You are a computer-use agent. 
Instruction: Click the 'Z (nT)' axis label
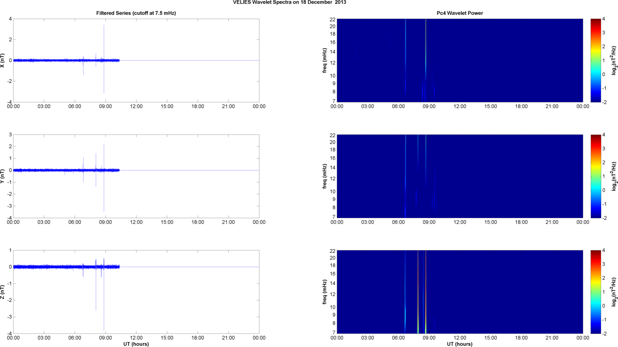point(3,292)
